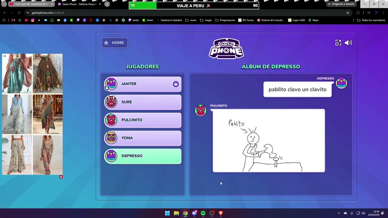This screenshot has width=388, height=218.
Task: Click JANTER's avatar in the players list
Action: 111,84
